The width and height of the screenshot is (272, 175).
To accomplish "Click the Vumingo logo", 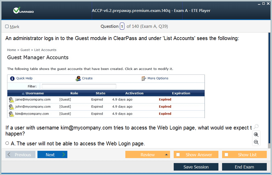I will (23, 10).
